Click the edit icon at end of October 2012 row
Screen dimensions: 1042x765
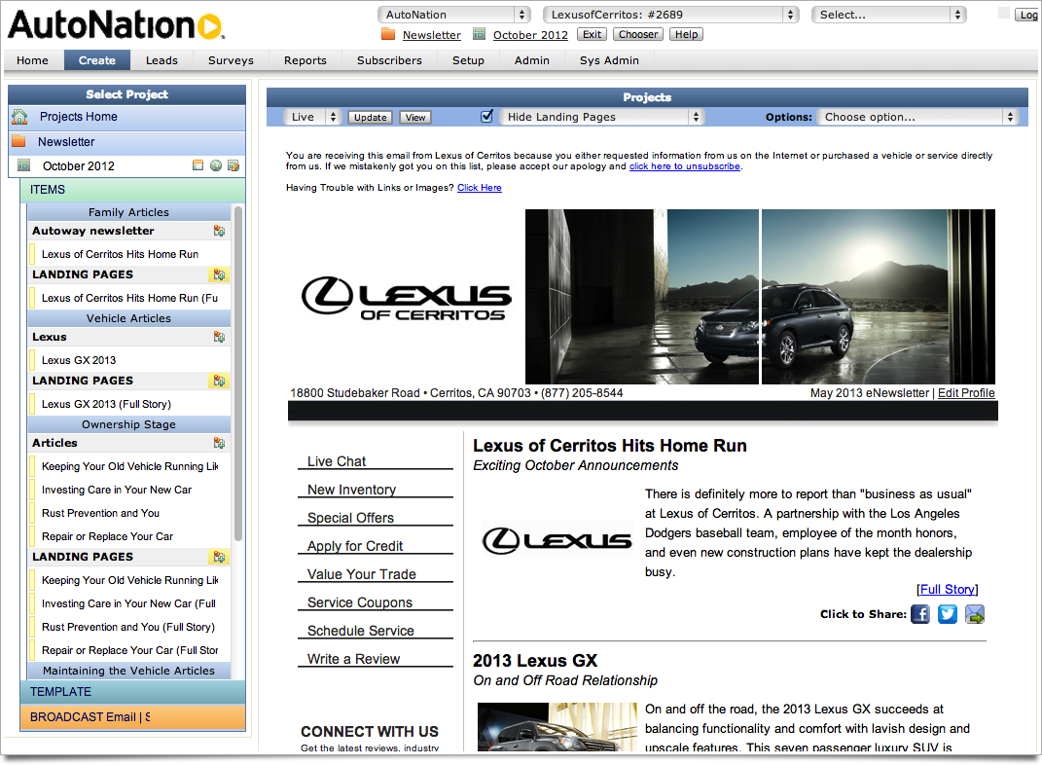234,165
